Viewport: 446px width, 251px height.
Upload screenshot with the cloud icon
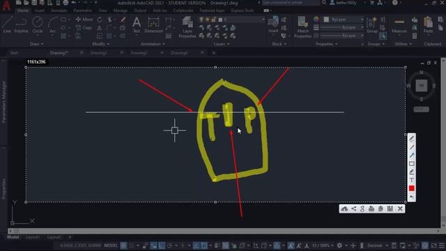(x=344, y=209)
